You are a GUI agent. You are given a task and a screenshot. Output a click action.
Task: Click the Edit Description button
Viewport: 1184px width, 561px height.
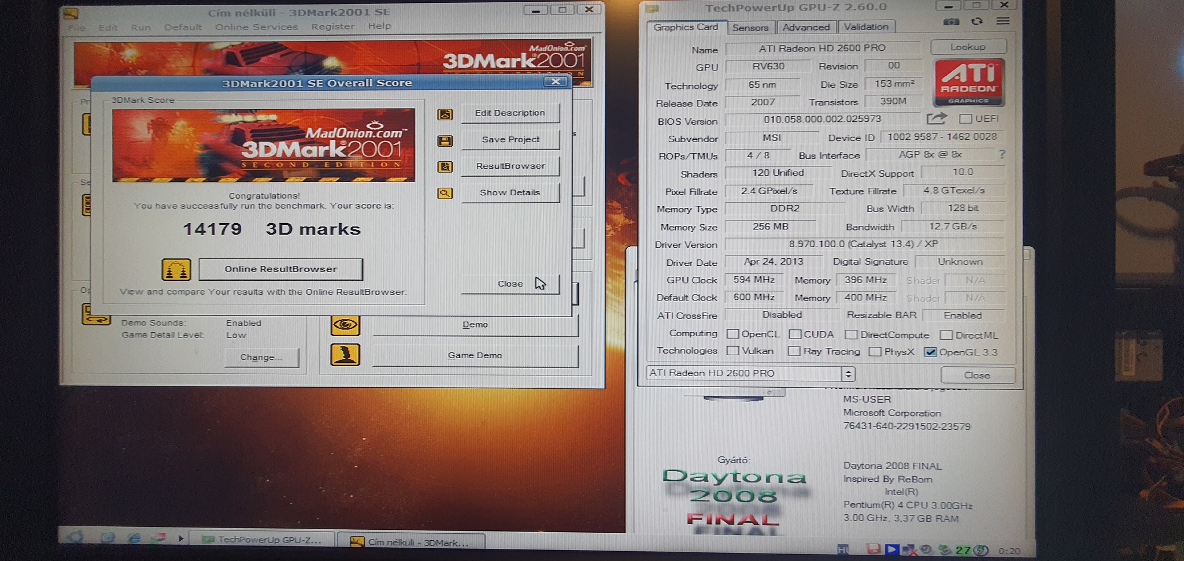[x=510, y=113]
